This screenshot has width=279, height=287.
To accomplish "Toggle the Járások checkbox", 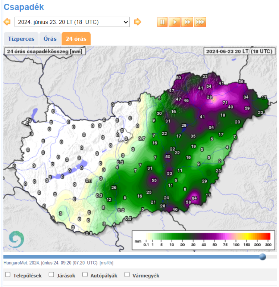I will (x=51, y=275).
